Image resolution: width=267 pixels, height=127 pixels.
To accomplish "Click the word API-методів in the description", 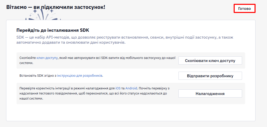I will pos(59,37).
